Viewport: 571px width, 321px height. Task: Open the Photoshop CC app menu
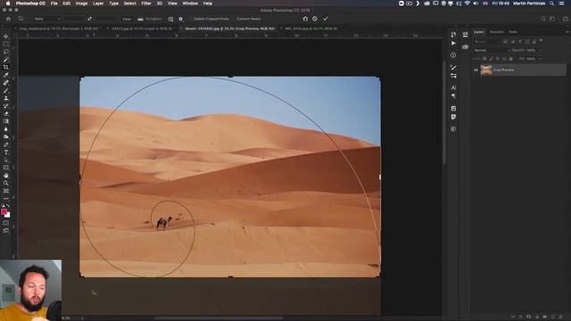[30, 4]
